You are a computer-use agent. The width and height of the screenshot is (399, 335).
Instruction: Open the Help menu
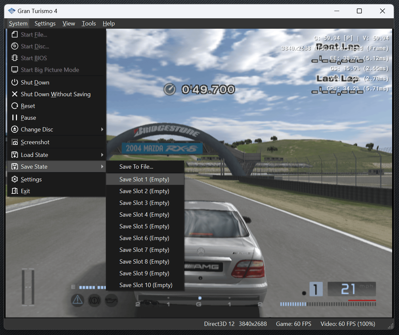click(109, 23)
